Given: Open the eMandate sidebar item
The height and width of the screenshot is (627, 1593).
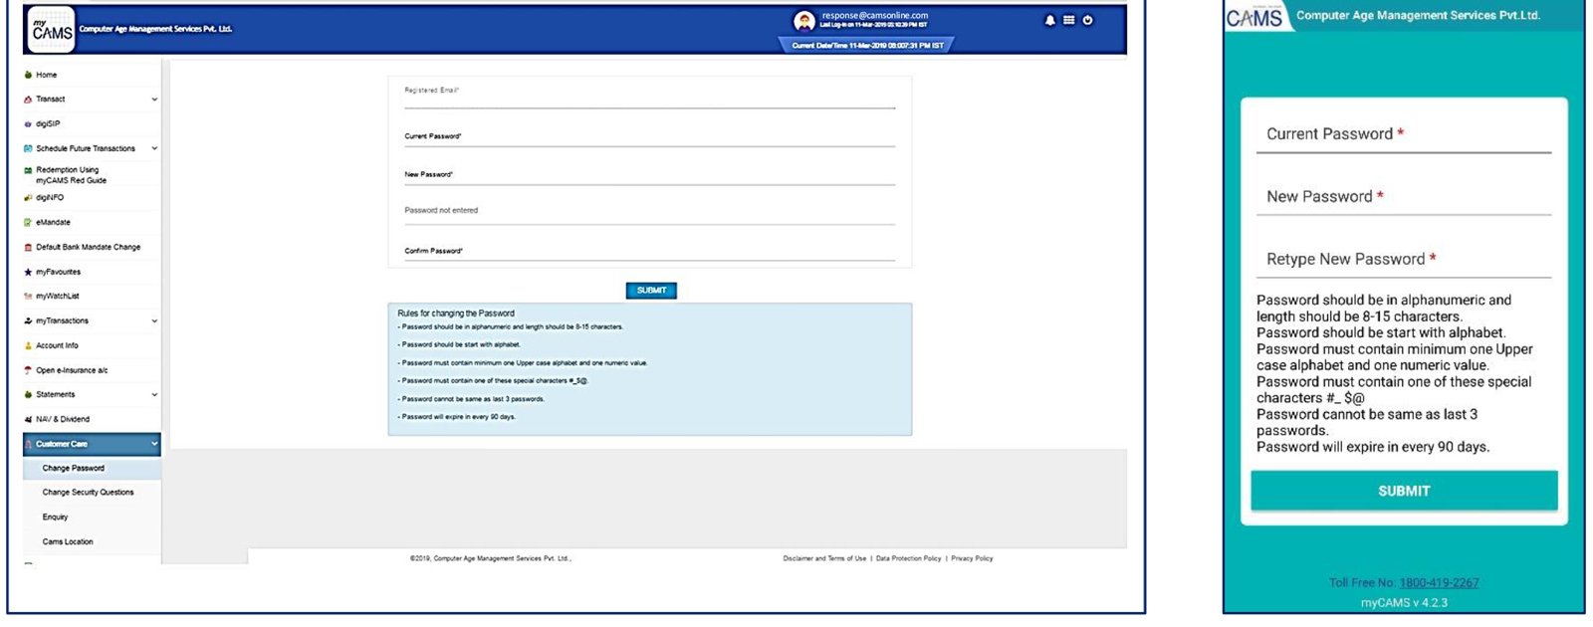Looking at the screenshot, I should tap(53, 223).
